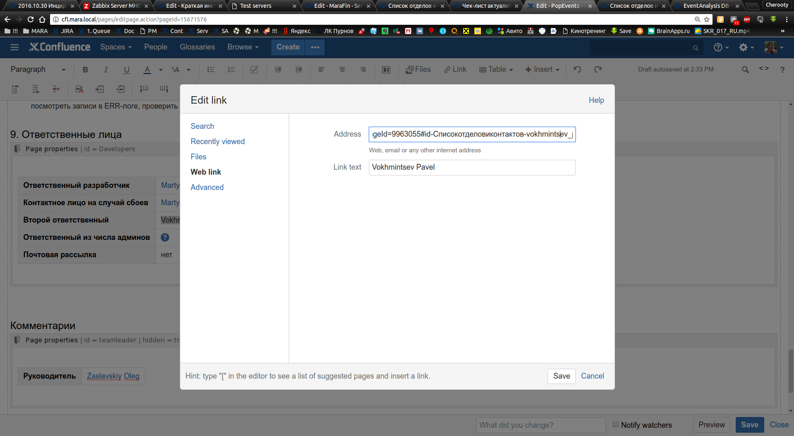Switch to Test servers browser tab
Viewport: 794px width, 436px height.
click(265, 6)
